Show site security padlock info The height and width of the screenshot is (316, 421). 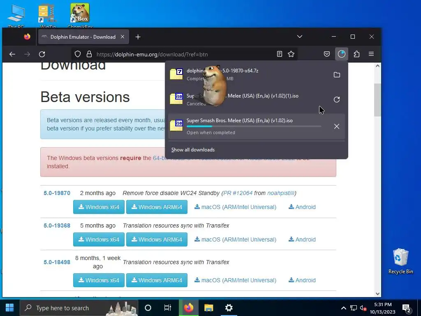(89, 54)
